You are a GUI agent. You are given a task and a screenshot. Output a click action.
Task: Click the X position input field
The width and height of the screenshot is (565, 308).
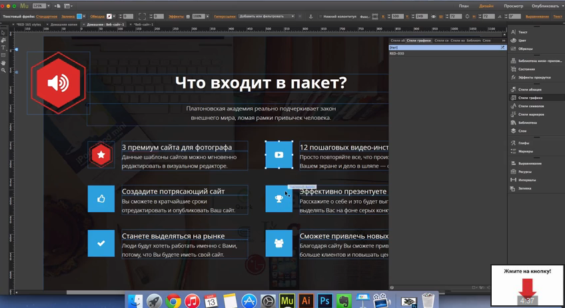coord(398,17)
